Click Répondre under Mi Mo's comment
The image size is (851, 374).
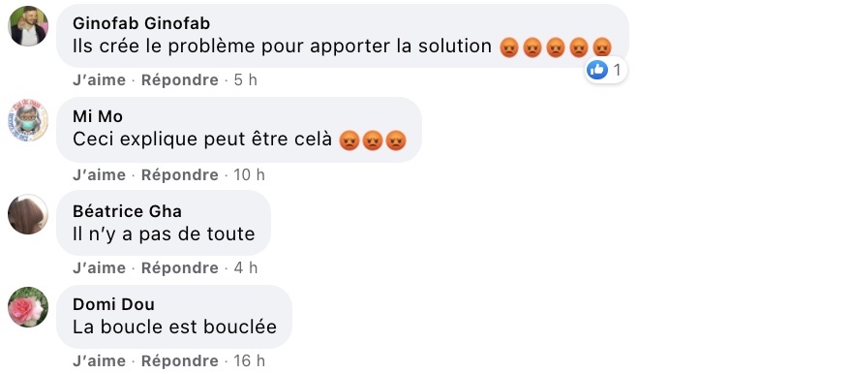180,174
